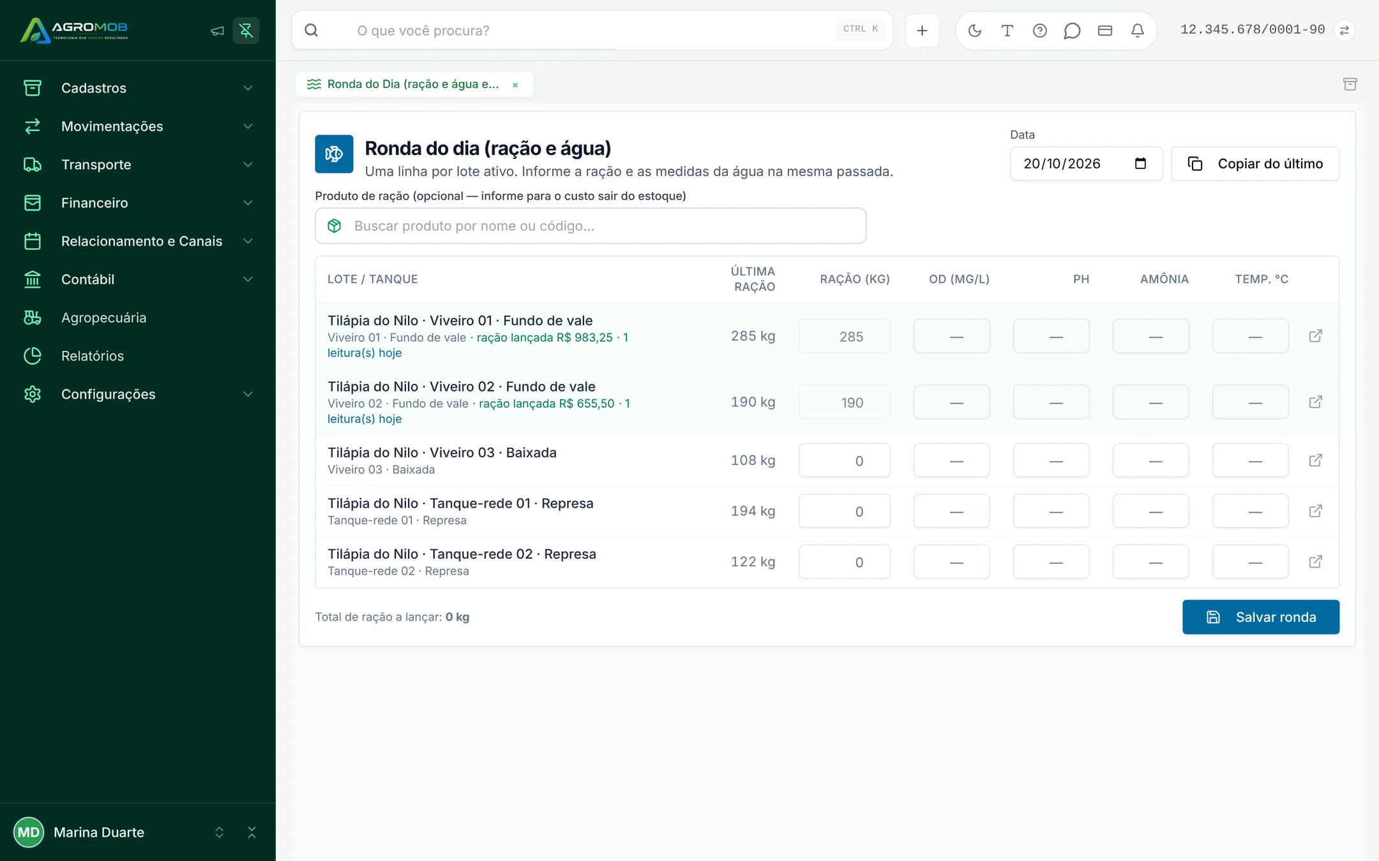1379x861 pixels.
Task: Close the Ronda do Dia tab
Action: tap(515, 85)
